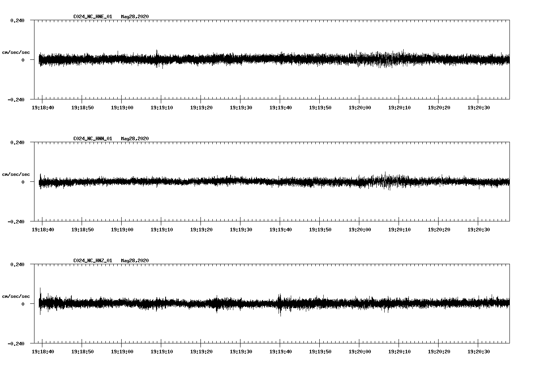Click the 19:20:10 time label under HNN plot

click(x=399, y=229)
